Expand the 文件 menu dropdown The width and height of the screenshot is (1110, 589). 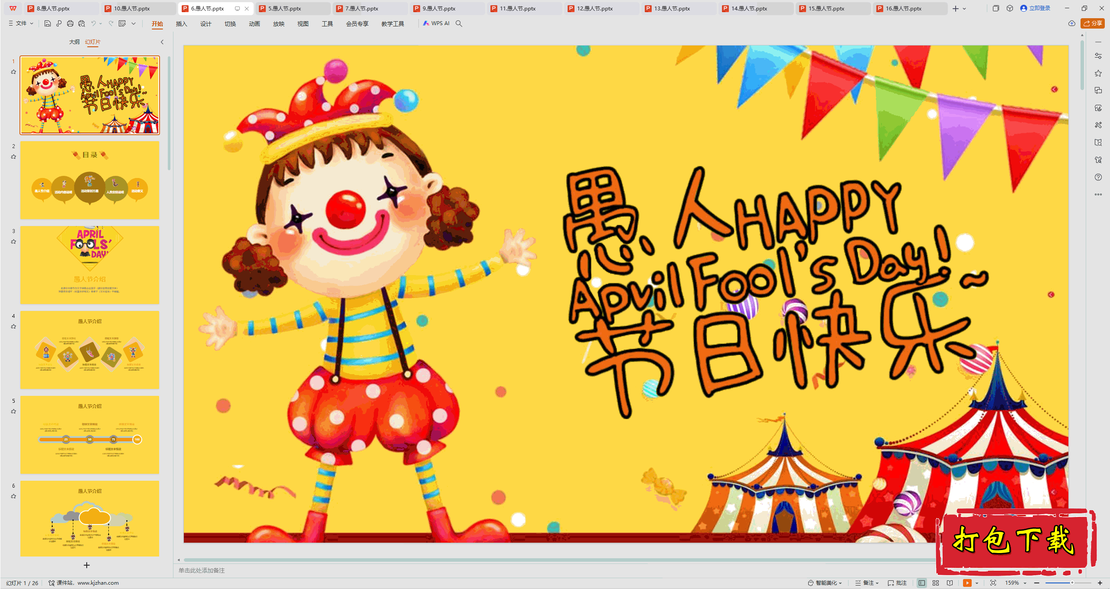[21, 23]
